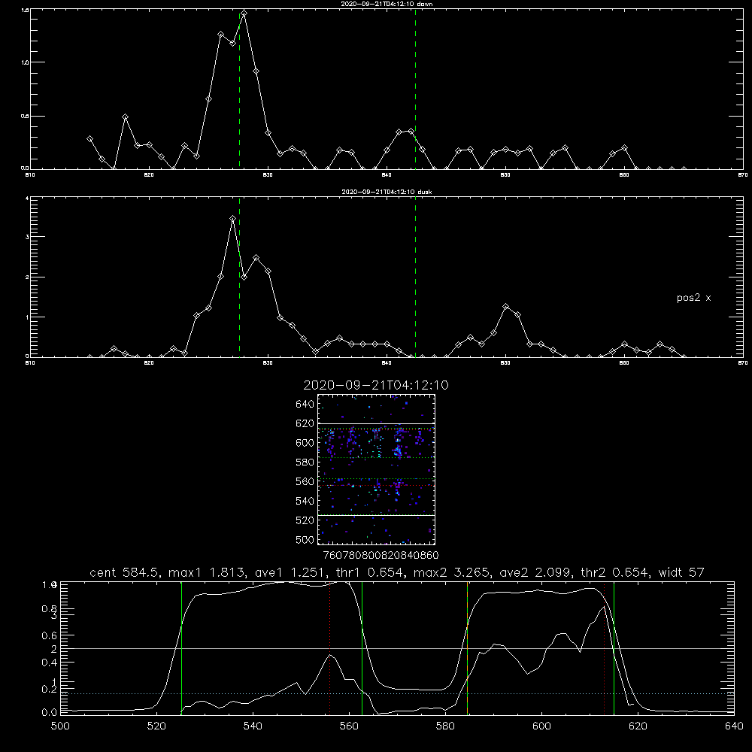Image resolution: width=752 pixels, height=752 pixels.
Task: Click '640' on the bottom profile plot x-axis
Action: [734, 726]
